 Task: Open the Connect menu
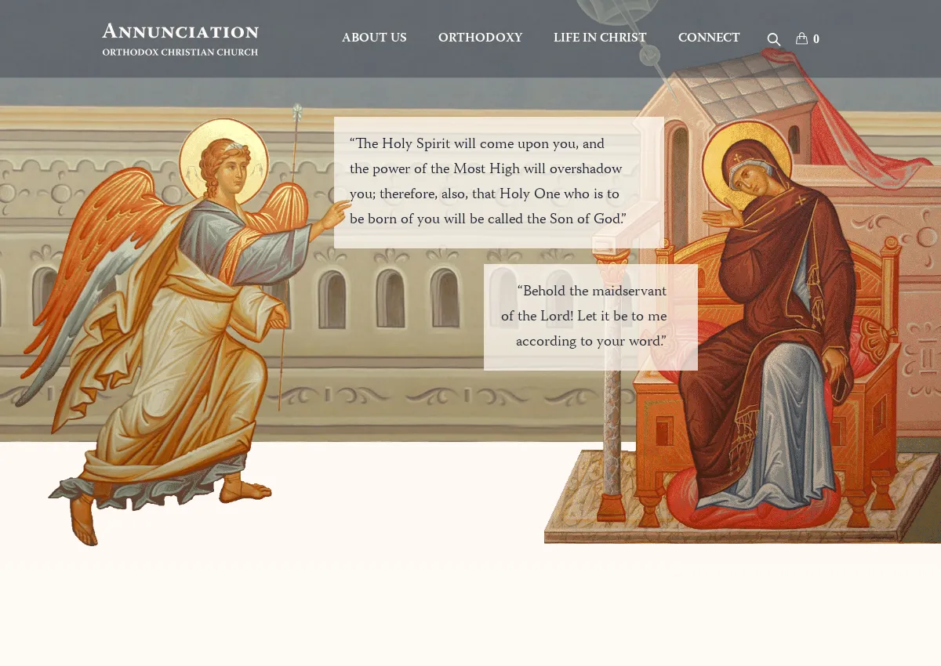point(709,38)
